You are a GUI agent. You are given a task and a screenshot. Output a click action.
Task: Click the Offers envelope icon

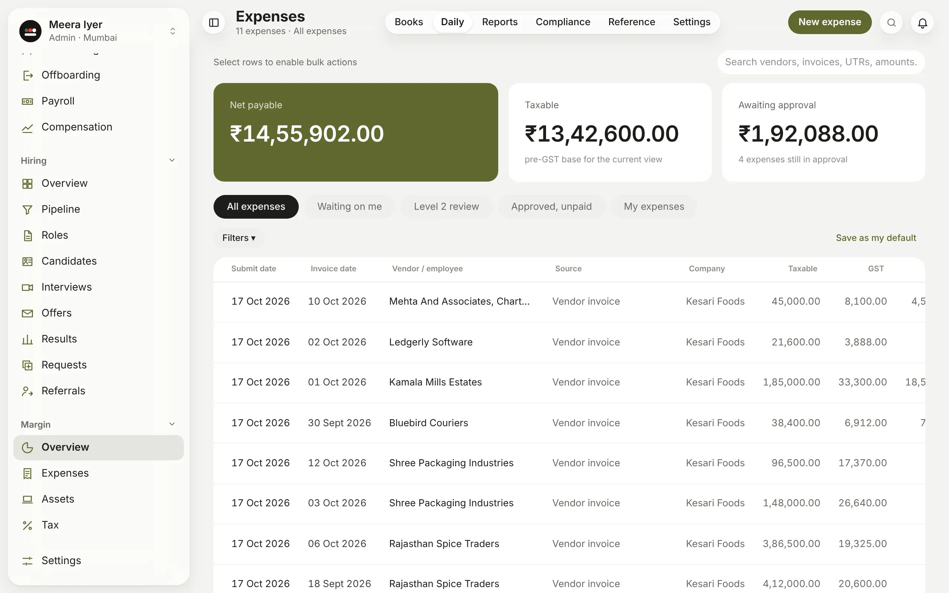click(x=27, y=313)
